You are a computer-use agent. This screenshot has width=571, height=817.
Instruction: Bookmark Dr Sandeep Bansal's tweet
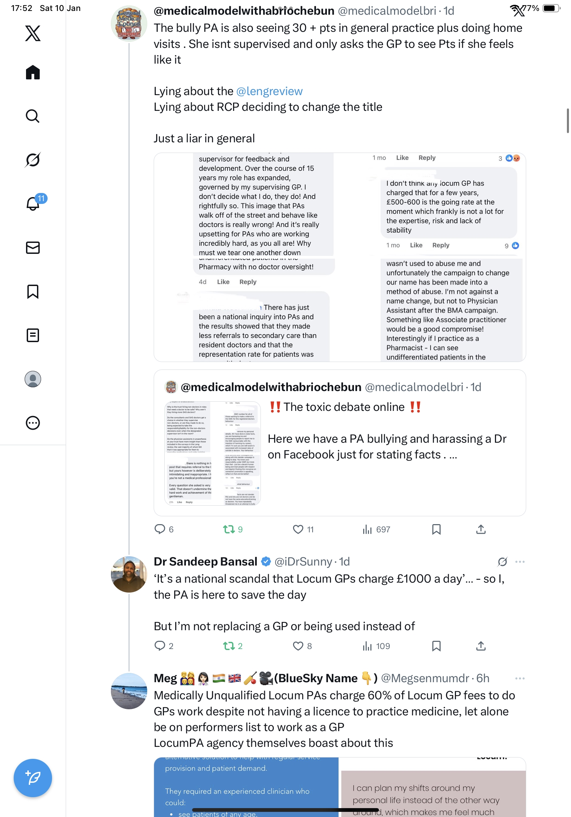[x=436, y=646]
